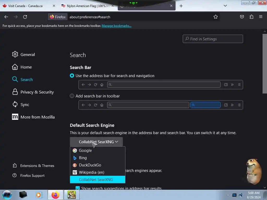Viewport: 267px width, 200px height.
Task: Click the Firefox identity badge in address bar
Action: (58, 17)
